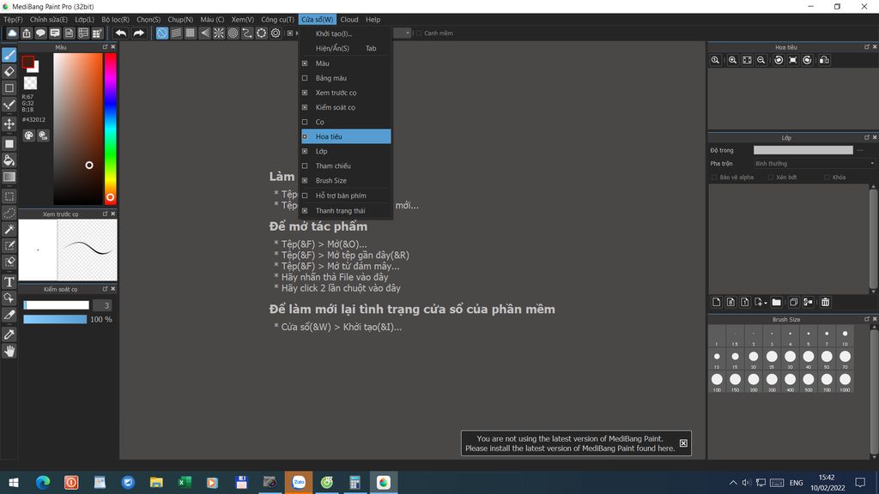Select the Bucket fill tool
The image size is (879, 494).
pos(9,160)
